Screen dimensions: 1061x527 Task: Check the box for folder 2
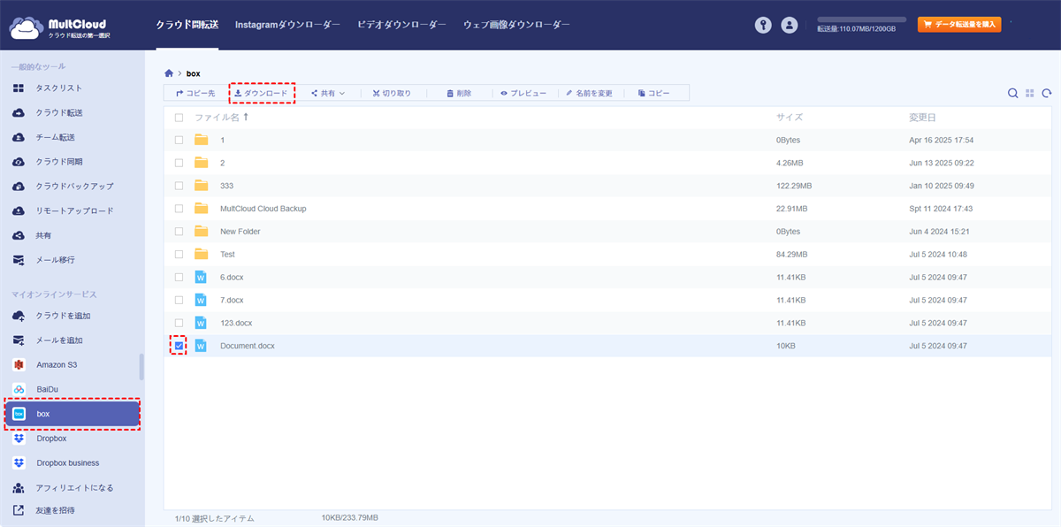click(x=179, y=163)
